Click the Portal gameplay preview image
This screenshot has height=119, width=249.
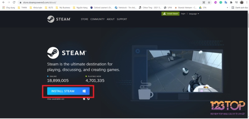point(185,71)
